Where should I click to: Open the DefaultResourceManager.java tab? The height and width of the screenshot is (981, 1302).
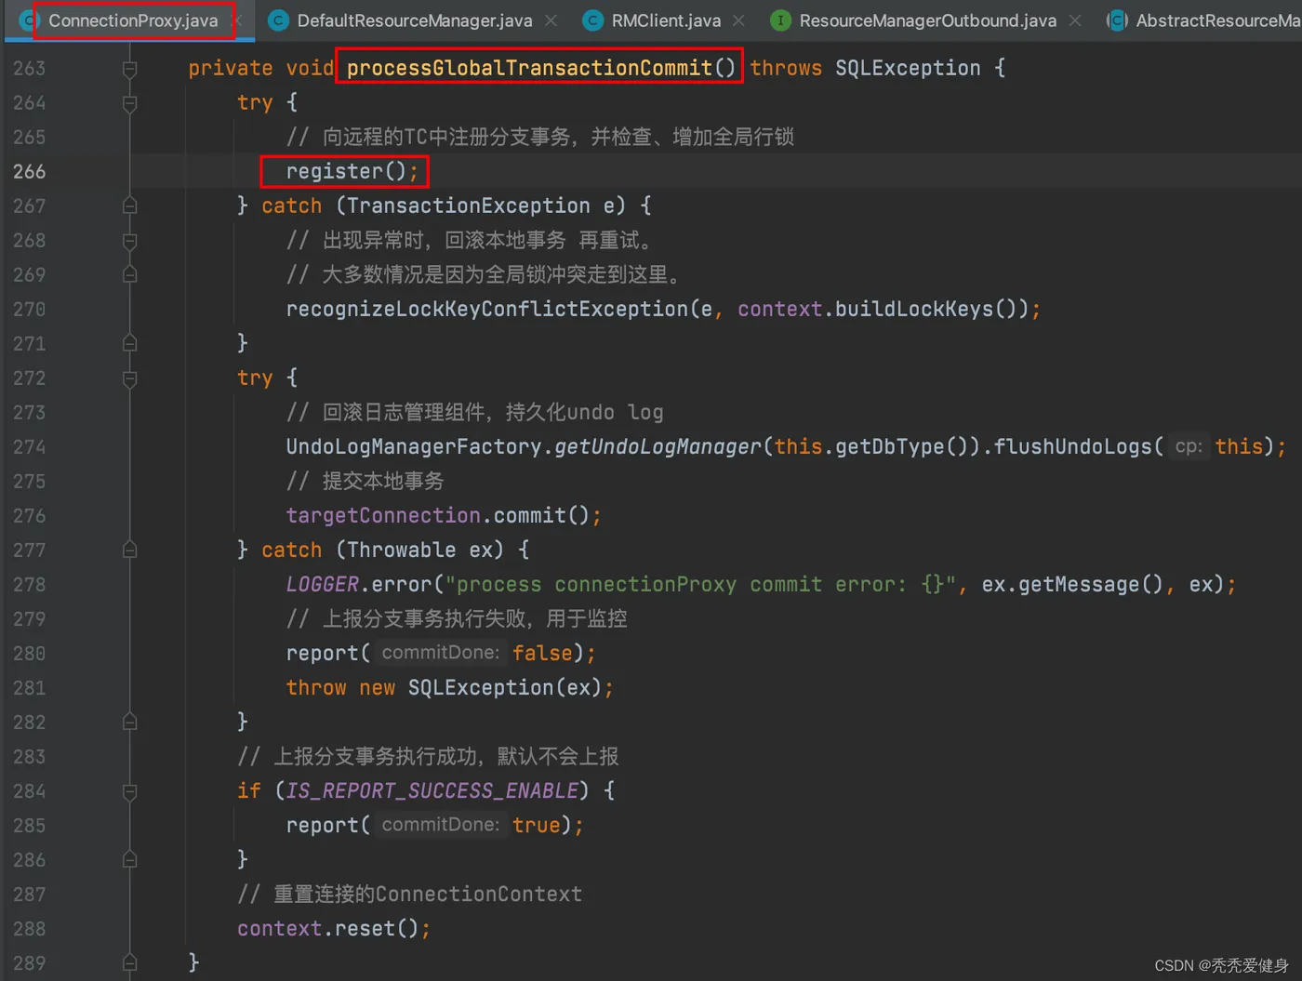[x=415, y=20]
